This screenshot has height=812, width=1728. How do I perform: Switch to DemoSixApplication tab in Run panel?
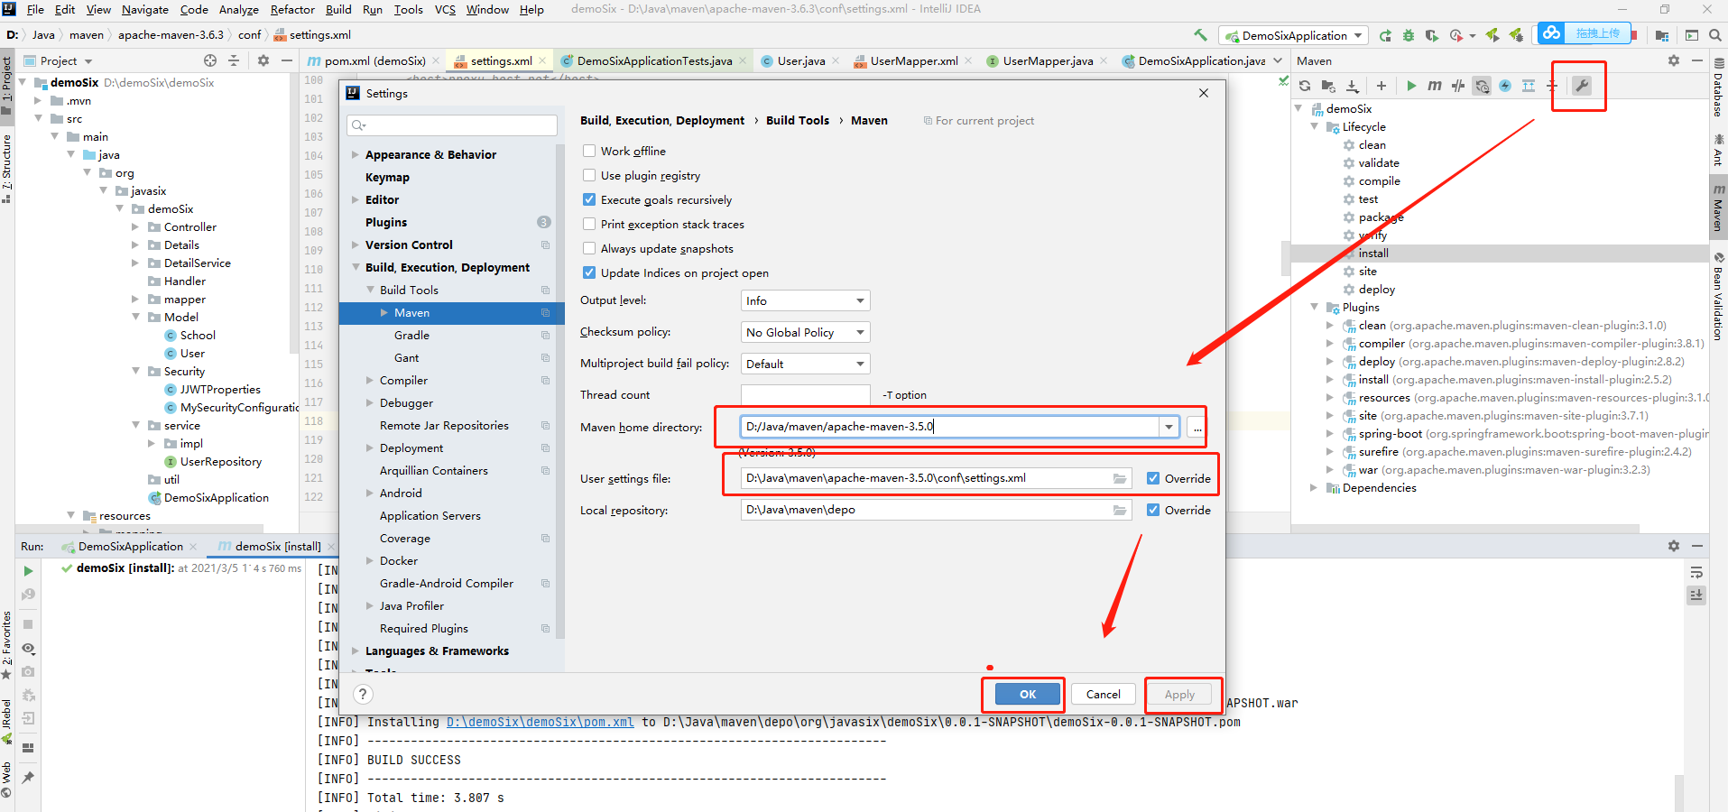[131, 546]
